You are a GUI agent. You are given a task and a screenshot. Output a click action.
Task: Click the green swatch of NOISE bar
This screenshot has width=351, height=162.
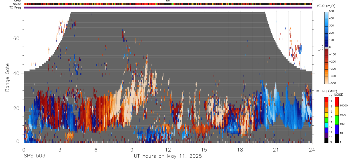(x=337, y=120)
